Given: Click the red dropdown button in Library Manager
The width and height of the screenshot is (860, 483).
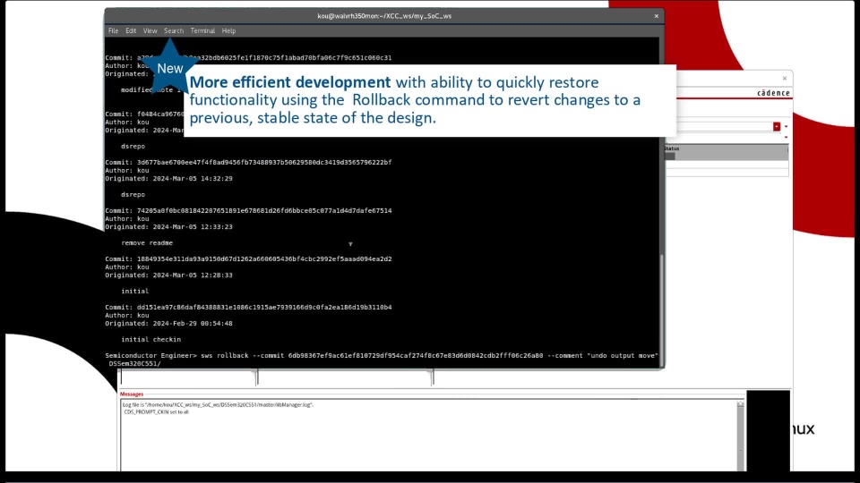Looking at the screenshot, I should [777, 126].
